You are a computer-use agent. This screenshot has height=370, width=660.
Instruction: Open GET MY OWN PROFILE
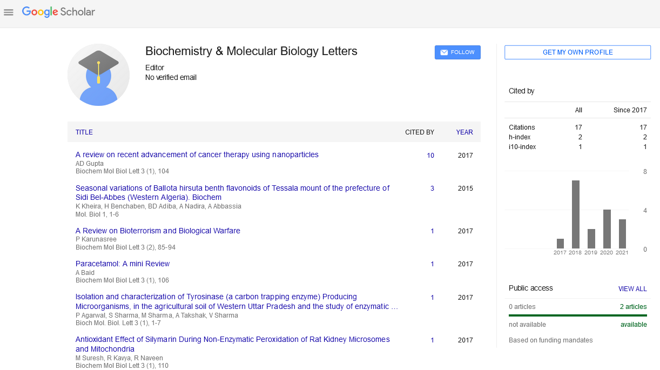click(x=577, y=52)
